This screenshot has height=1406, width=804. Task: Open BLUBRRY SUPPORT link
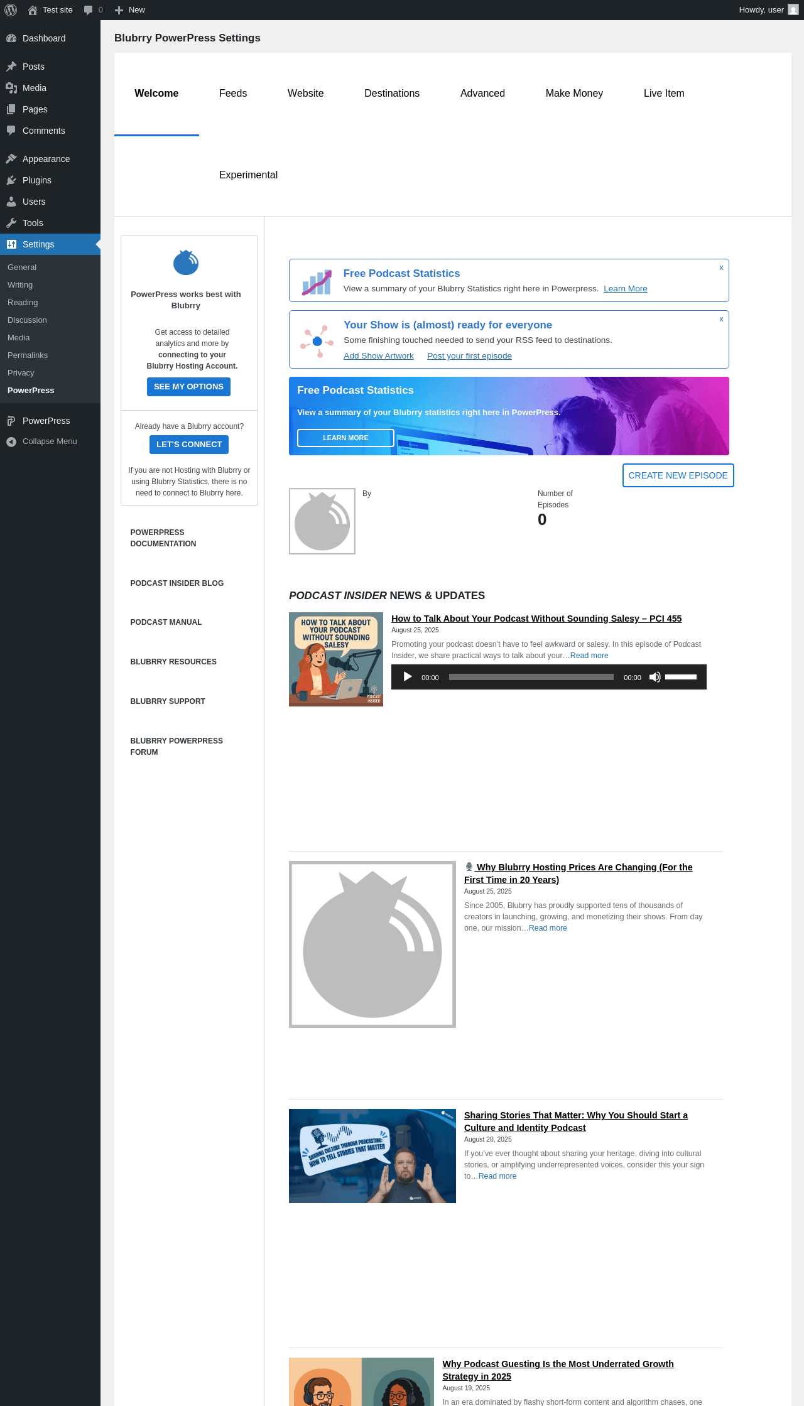point(168,701)
